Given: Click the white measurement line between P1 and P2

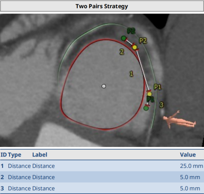Looking at the screenshot, I should 142,70.
